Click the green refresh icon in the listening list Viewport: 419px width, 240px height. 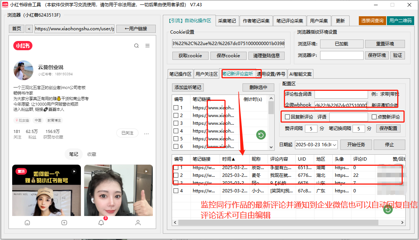pyautogui.click(x=261, y=135)
